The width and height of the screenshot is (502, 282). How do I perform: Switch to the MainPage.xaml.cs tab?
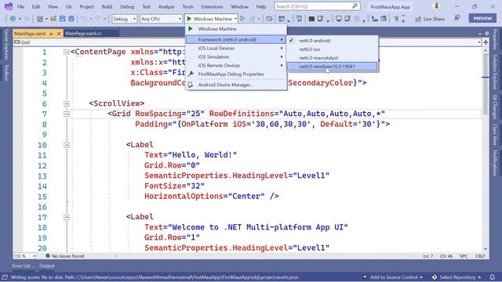[83, 34]
